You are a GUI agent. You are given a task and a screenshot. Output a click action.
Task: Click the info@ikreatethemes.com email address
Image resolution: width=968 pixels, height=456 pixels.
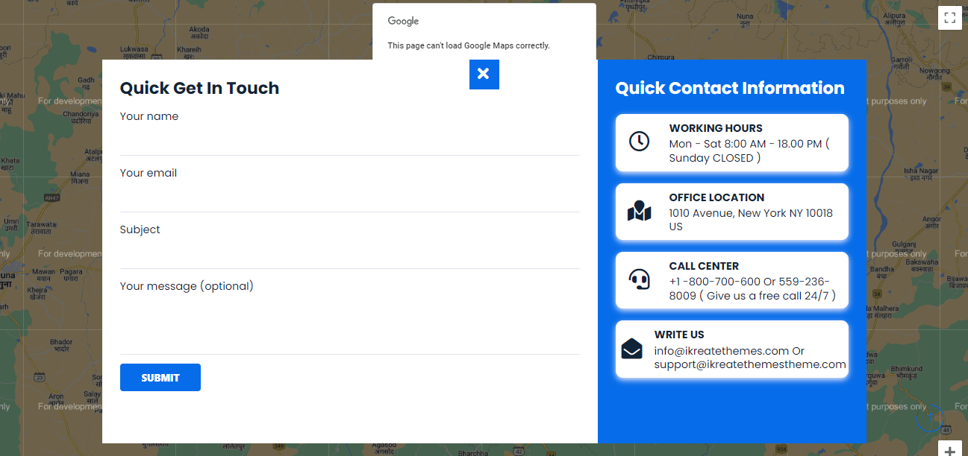(722, 351)
